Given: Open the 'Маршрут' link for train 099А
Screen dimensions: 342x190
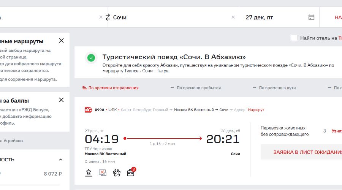Looking at the screenshot, I should pos(256,110).
